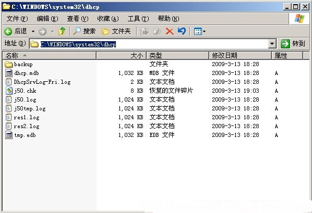312x213 pixels.
Task: Toggle the Folders pane button
Action: coord(116,31)
